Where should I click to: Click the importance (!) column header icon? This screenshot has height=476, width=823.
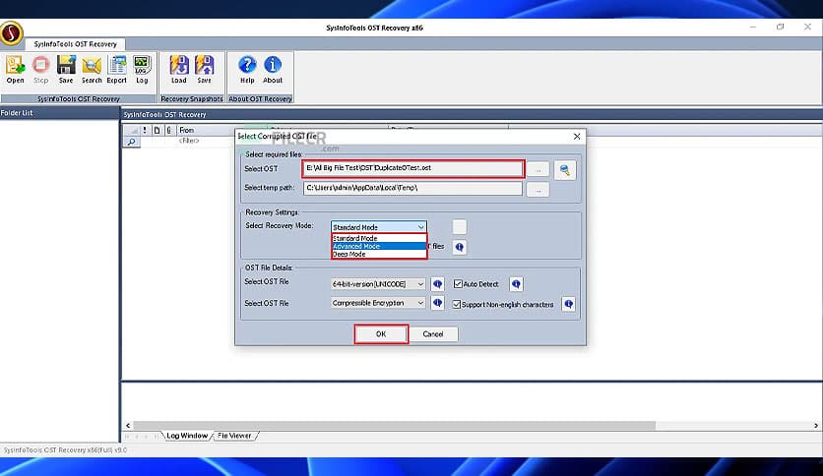tap(145, 130)
